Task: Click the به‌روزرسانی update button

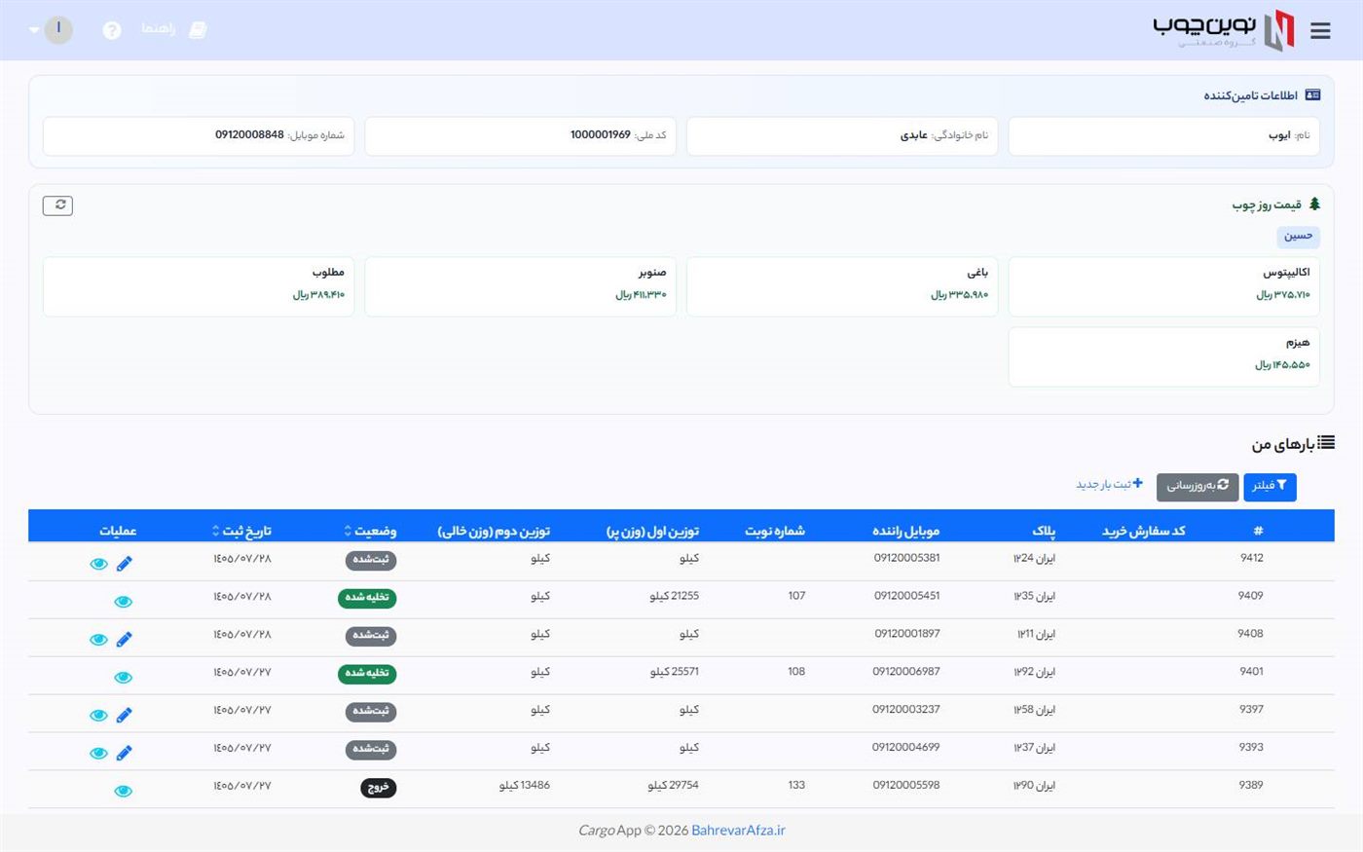Action: (x=1197, y=486)
